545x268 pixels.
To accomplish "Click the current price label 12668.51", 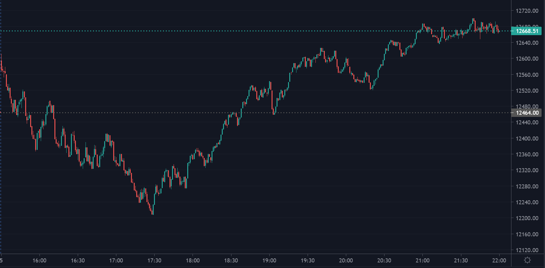I will [x=527, y=31].
